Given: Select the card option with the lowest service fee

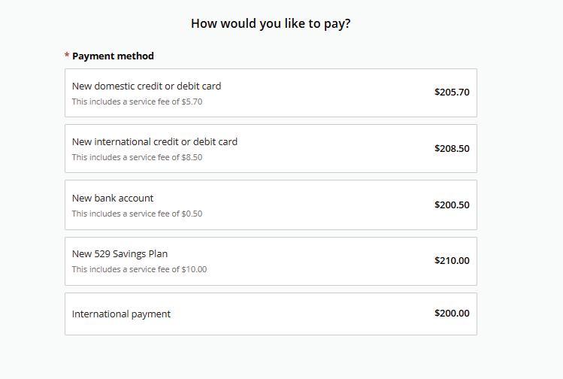Looking at the screenshot, I should 271,92.
